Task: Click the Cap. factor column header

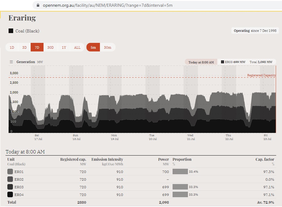Action: 265,159
